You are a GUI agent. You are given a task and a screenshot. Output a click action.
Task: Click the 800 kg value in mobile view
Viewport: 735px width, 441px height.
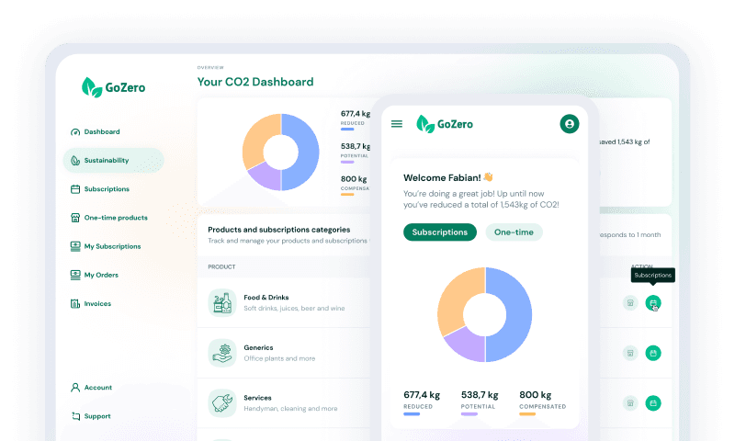coord(536,395)
